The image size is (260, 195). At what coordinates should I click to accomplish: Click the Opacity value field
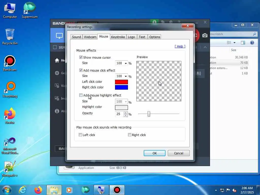click(x=119, y=114)
